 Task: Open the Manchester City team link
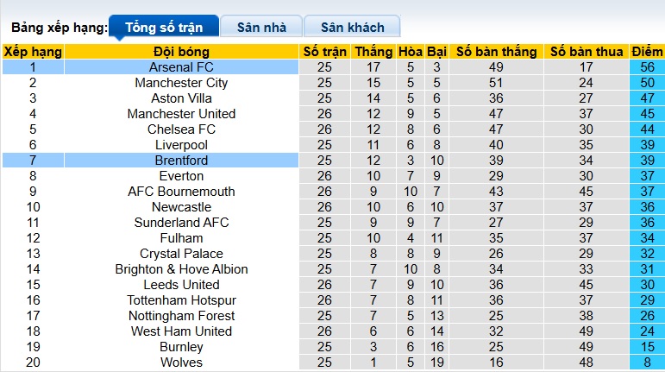[x=181, y=83]
